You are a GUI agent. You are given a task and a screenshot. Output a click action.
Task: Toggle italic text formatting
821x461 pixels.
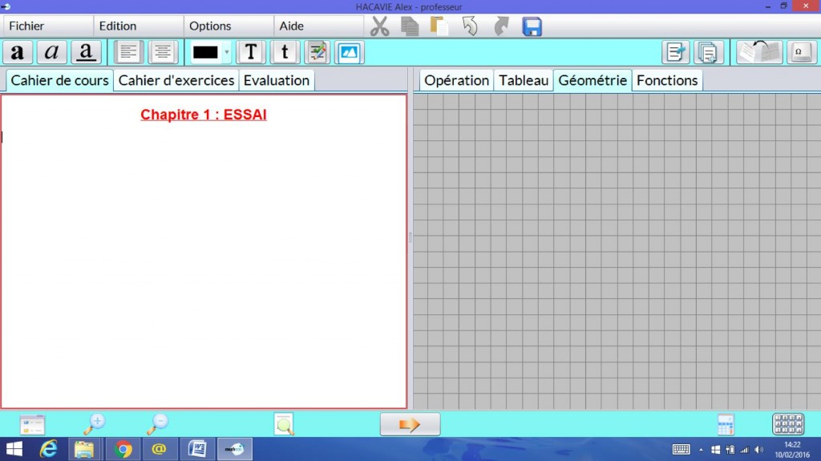click(52, 53)
